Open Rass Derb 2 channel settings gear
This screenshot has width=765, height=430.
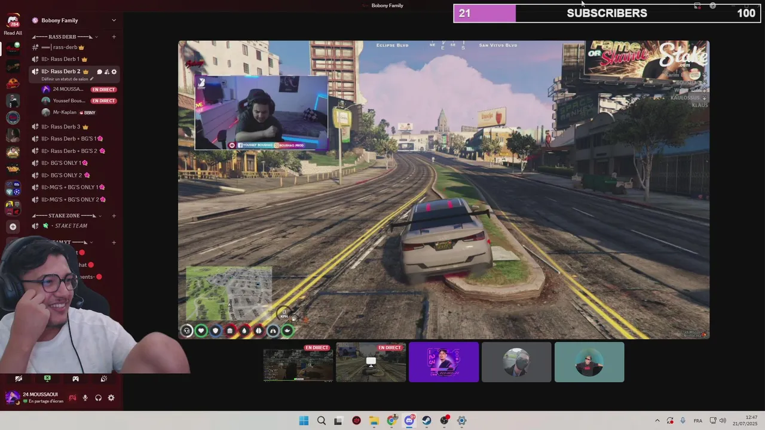point(114,72)
